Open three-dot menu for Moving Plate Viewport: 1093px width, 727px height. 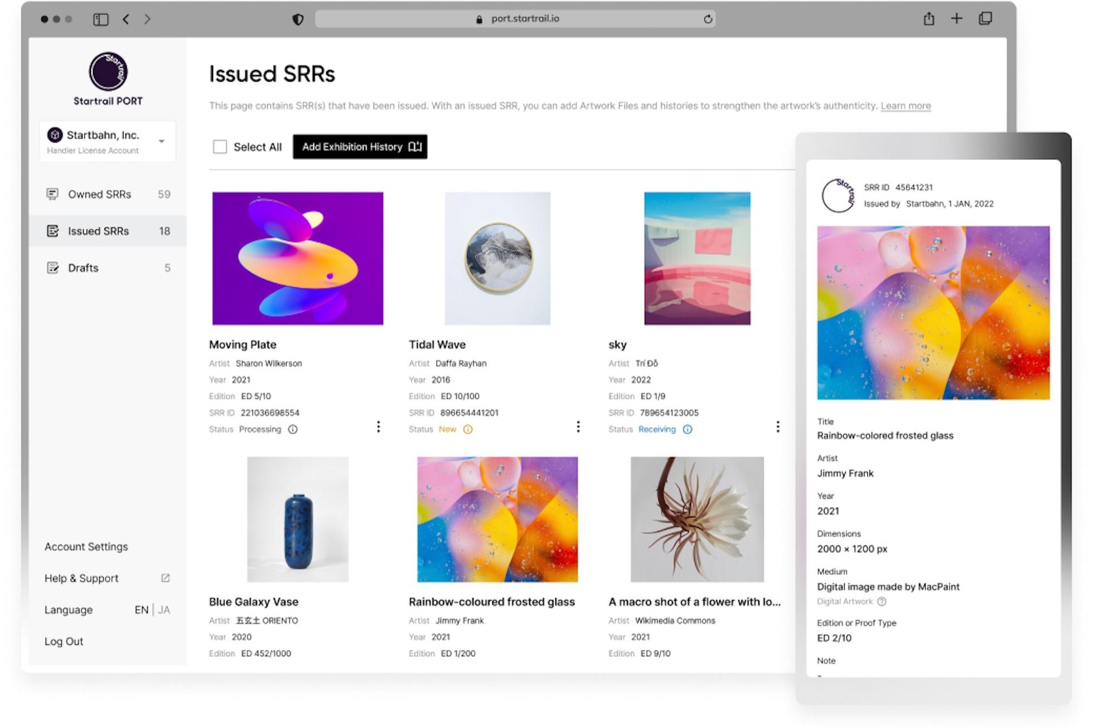click(x=379, y=426)
